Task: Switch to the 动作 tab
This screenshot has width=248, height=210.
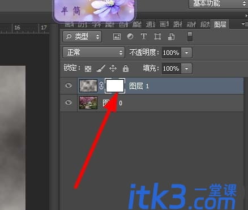Action: coord(191,24)
